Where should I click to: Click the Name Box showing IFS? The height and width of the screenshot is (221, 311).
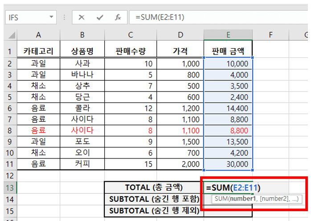tap(31, 17)
